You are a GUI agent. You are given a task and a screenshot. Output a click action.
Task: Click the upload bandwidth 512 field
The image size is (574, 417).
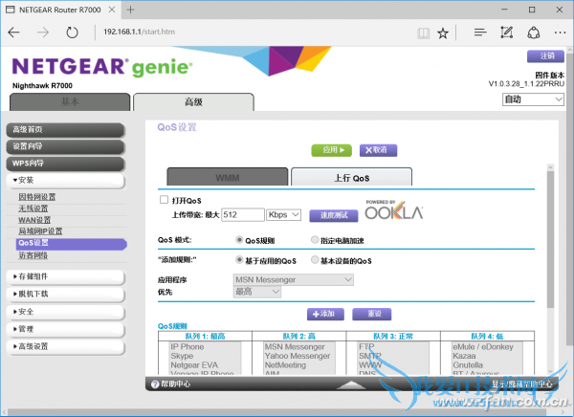click(x=243, y=215)
